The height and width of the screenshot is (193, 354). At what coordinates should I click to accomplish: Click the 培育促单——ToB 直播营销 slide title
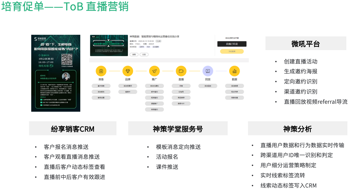[65, 7]
